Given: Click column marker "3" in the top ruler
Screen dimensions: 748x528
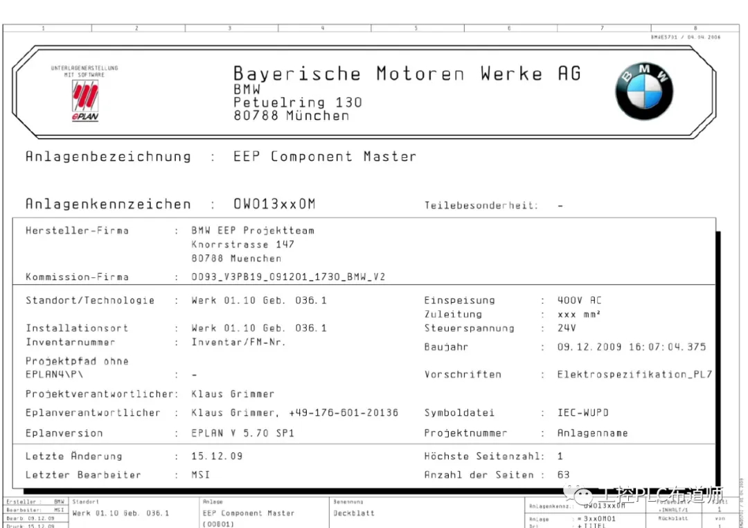Looking at the screenshot, I should (x=229, y=28).
